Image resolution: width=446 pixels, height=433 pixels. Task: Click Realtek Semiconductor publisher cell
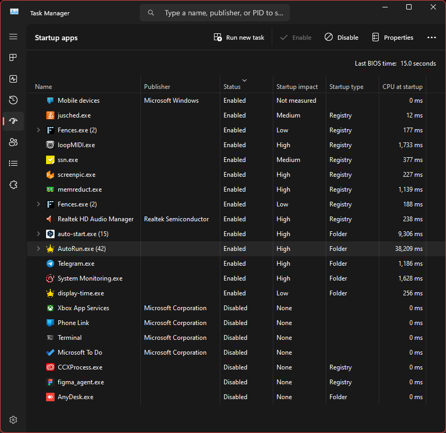(176, 219)
